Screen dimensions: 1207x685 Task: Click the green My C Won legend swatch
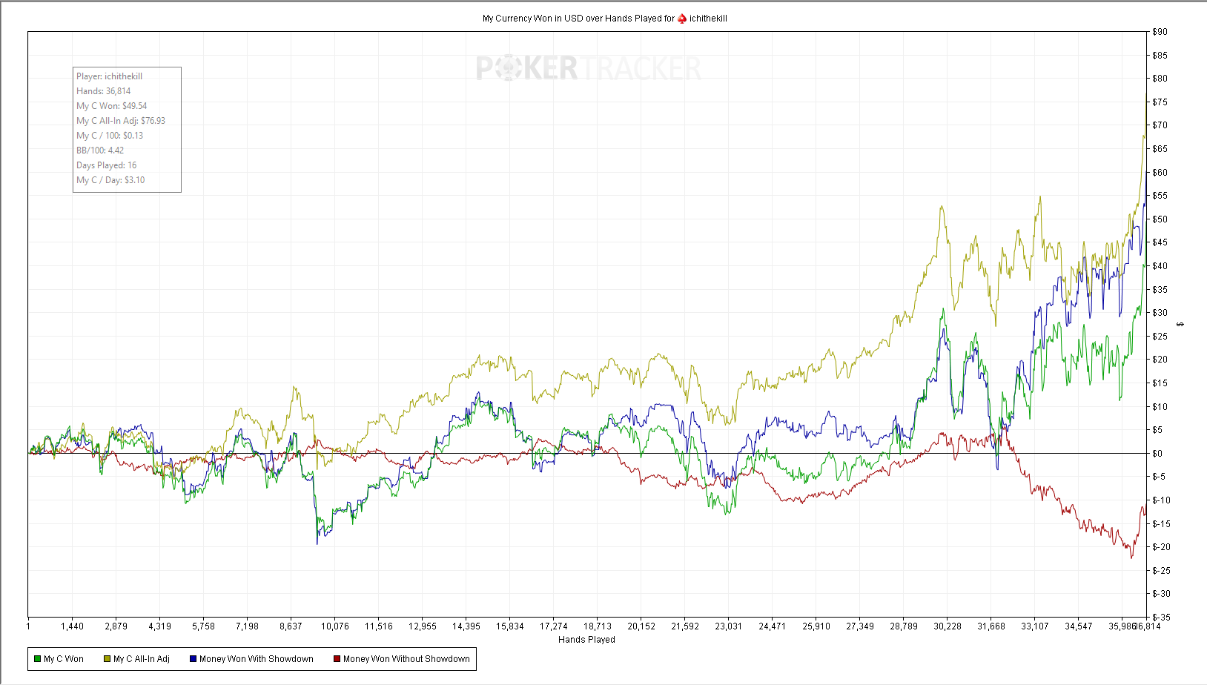point(37,659)
